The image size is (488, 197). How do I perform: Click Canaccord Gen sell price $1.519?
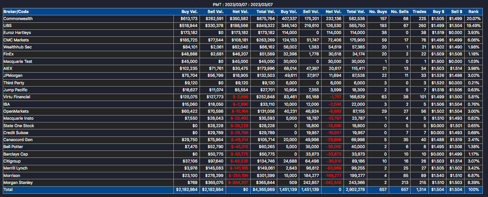(x=456, y=140)
